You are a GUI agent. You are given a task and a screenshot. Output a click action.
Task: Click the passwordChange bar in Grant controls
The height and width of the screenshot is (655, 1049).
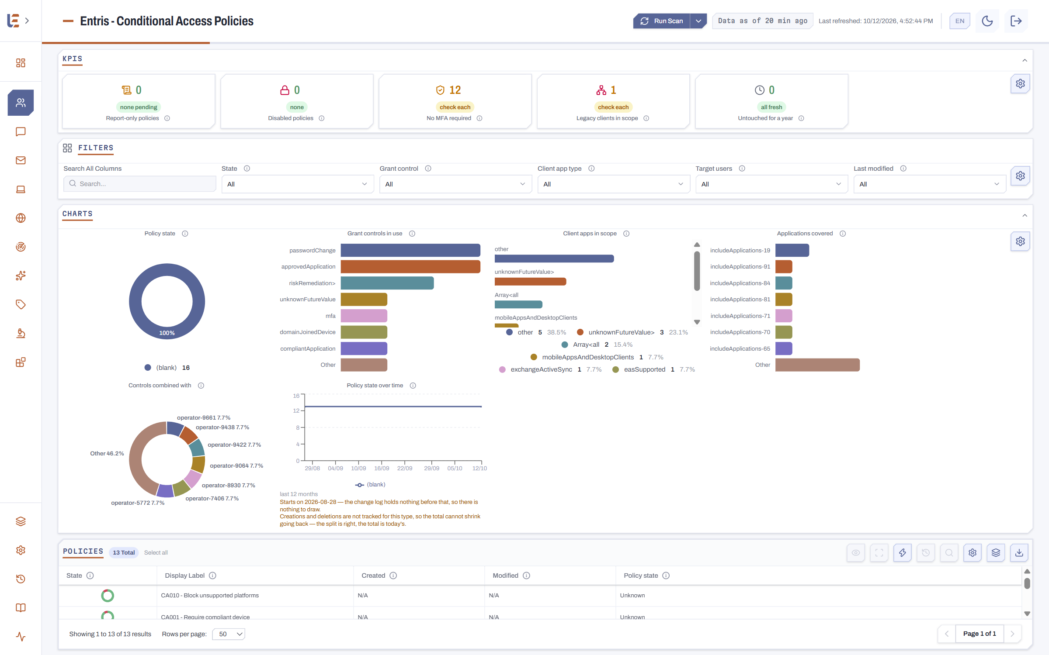[x=410, y=250]
